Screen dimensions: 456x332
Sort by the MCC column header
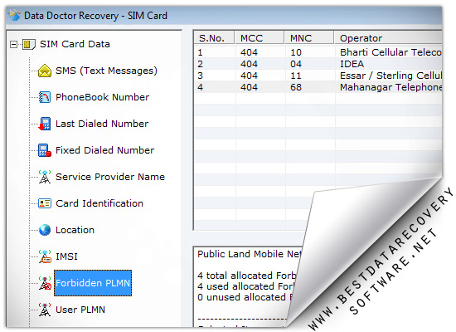(260, 38)
